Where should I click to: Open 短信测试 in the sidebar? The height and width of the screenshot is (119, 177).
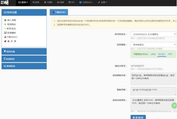[10, 24]
